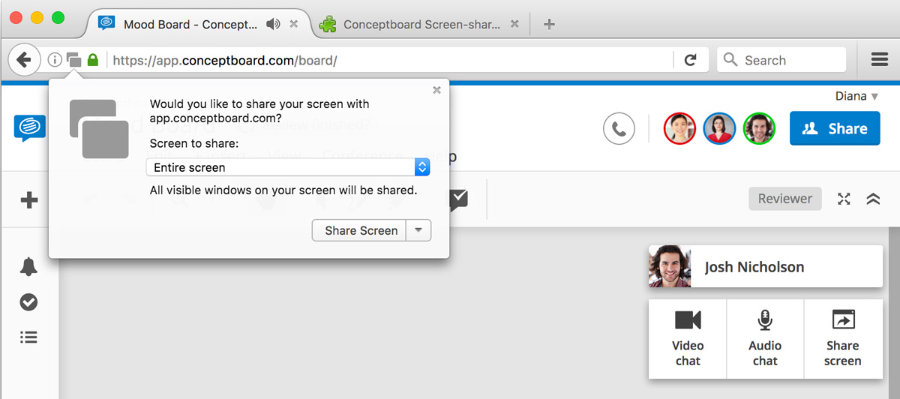Start Audio chat with Josh

tap(765, 339)
